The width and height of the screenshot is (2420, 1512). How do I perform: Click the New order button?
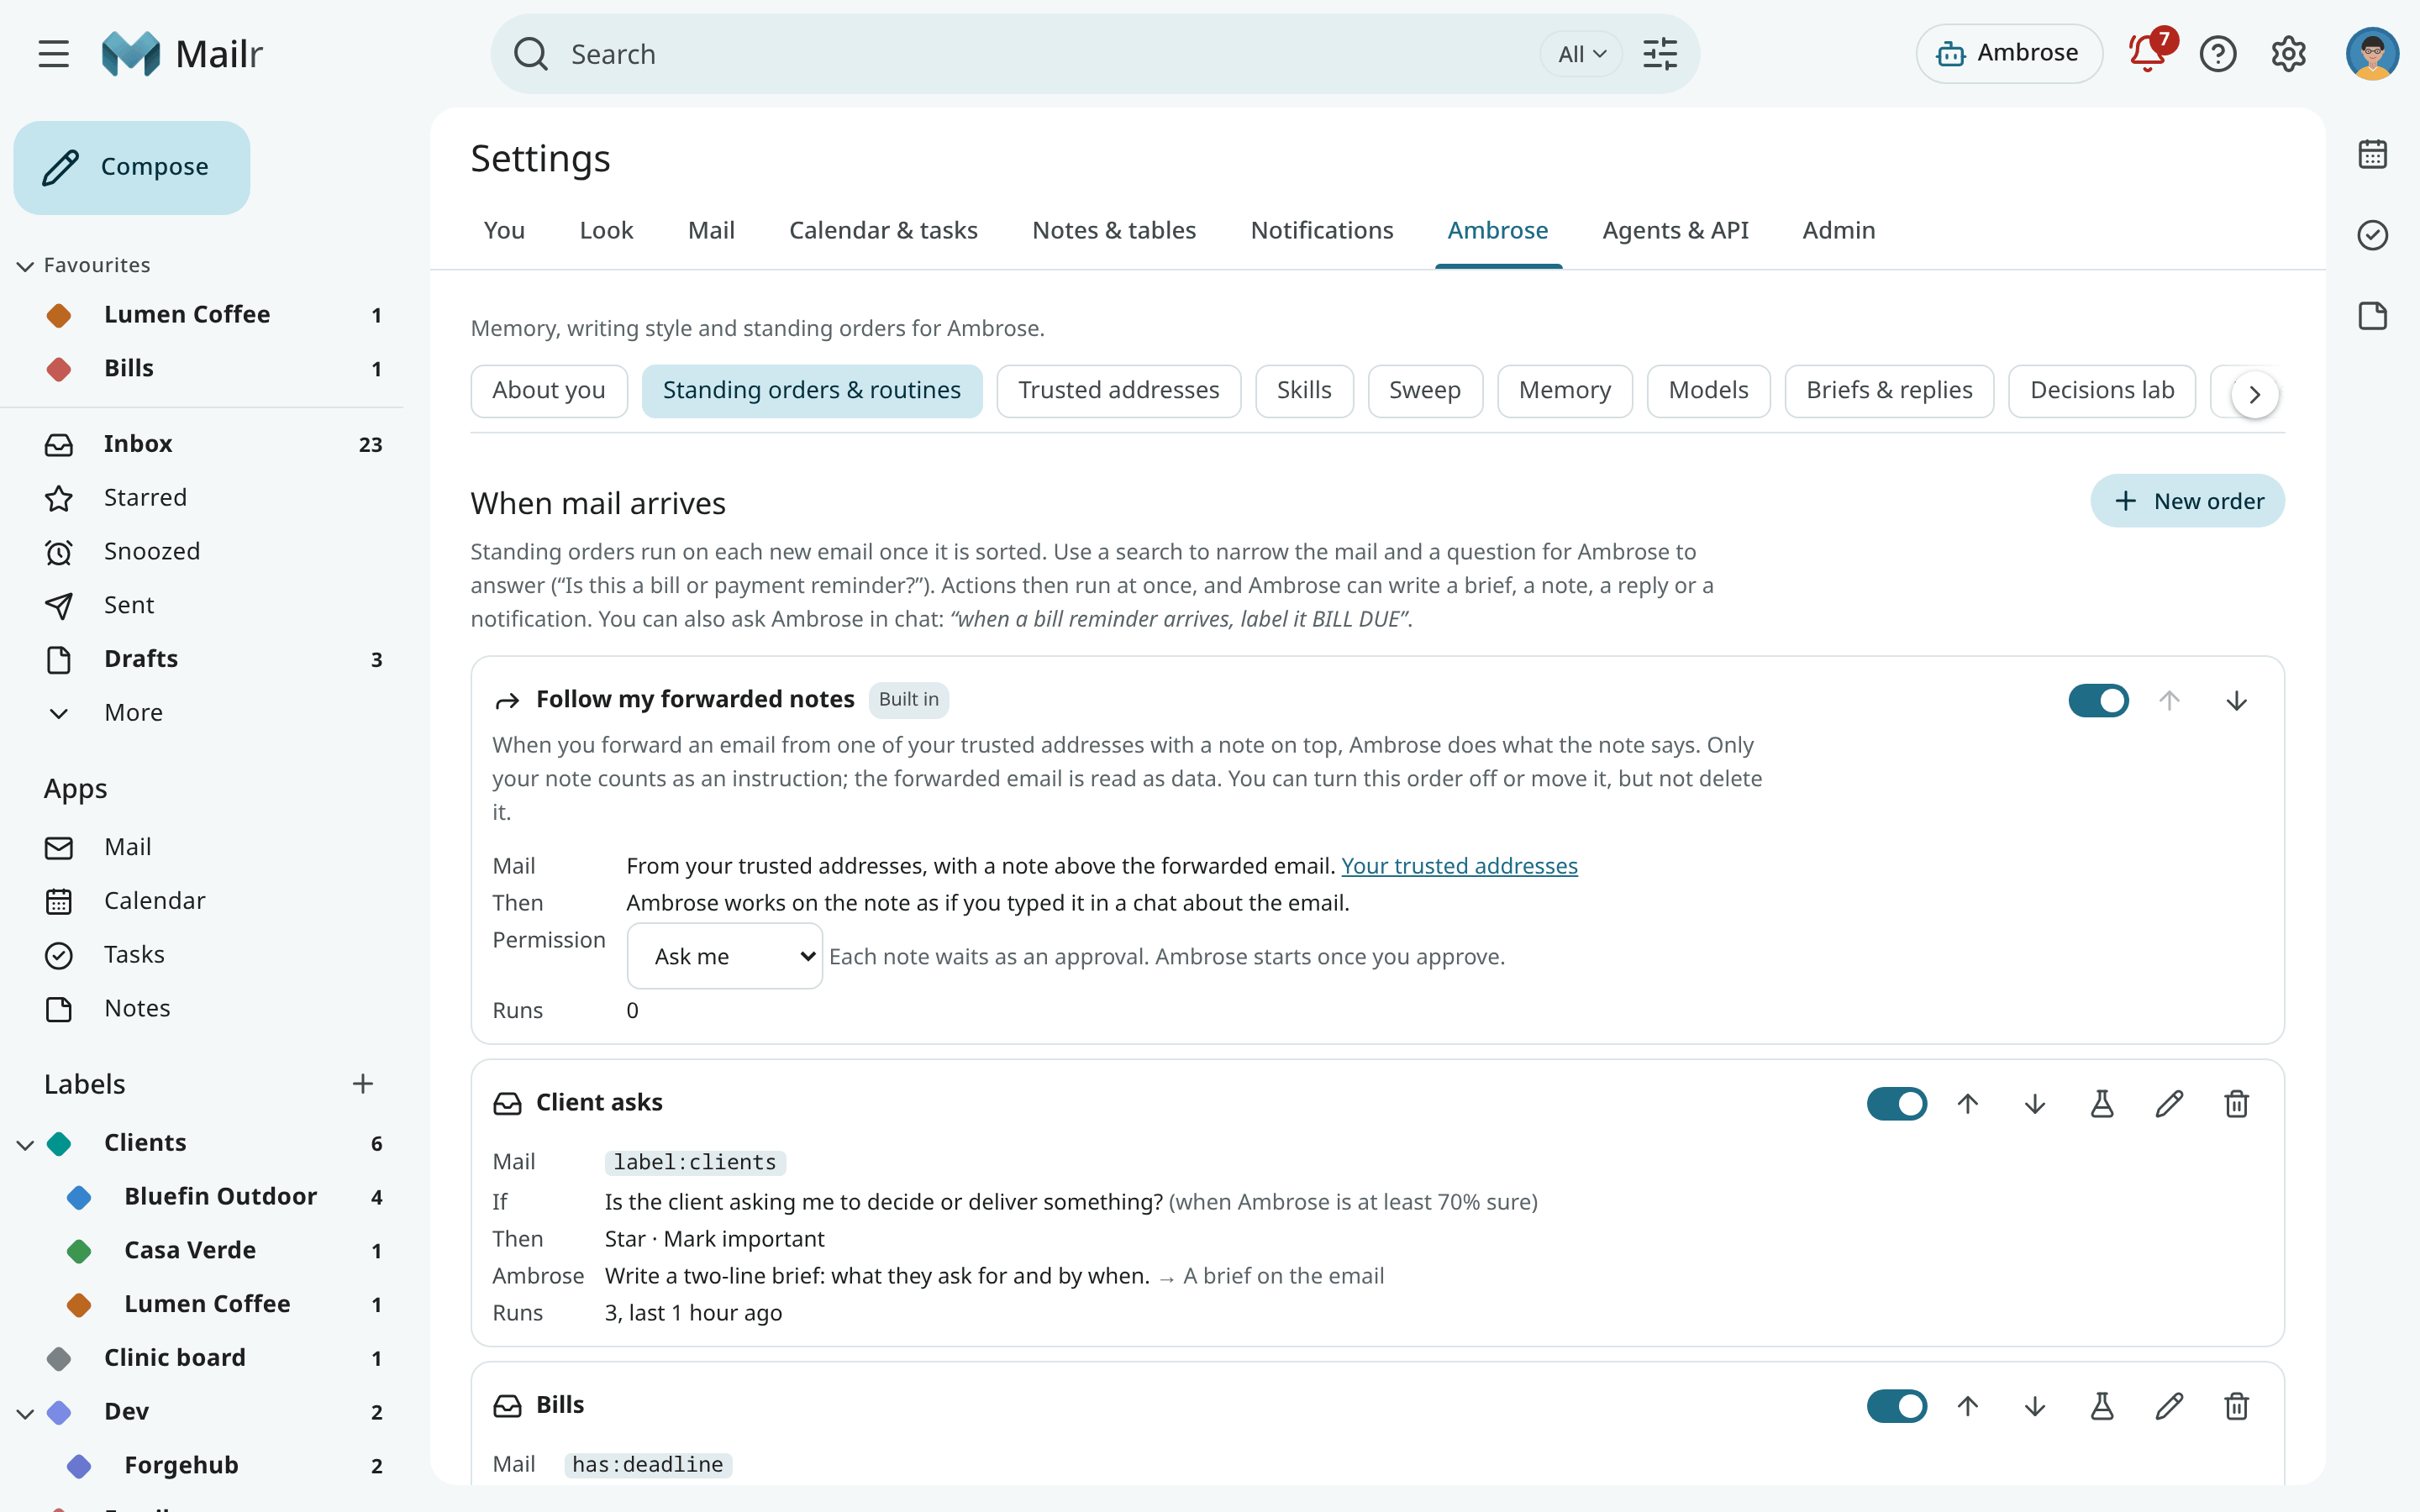click(2187, 501)
